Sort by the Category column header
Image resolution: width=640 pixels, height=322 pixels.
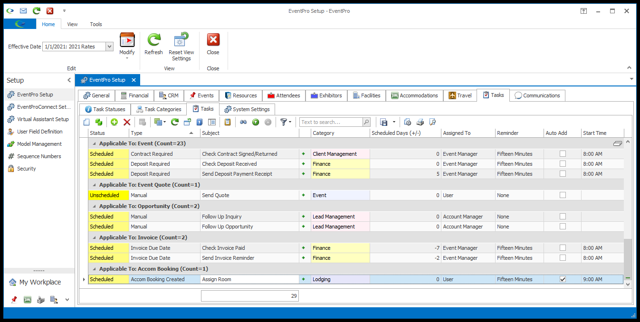pos(340,133)
